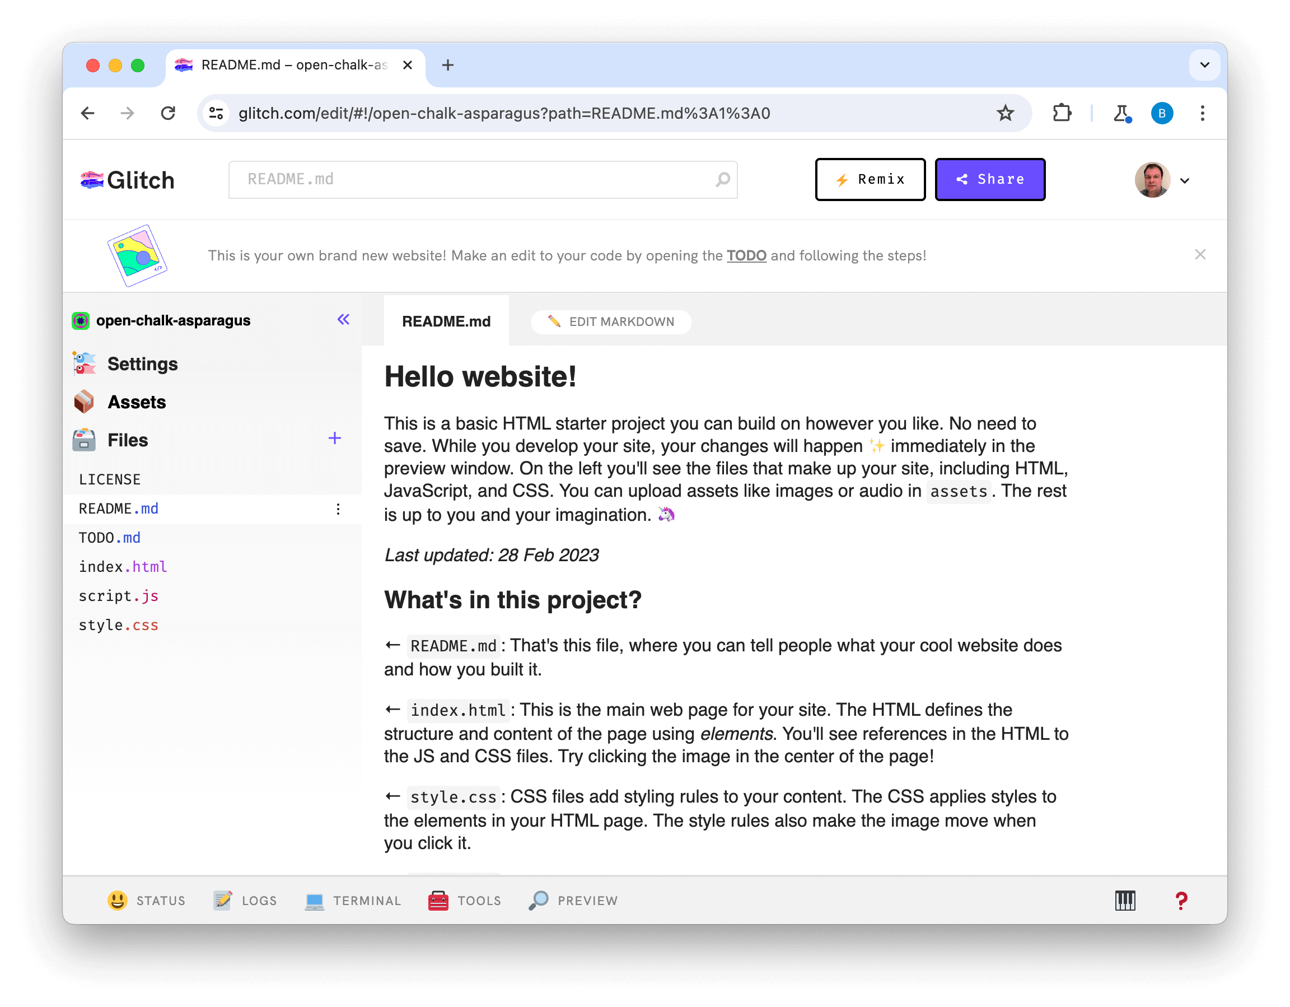Click the Share button
Image resolution: width=1290 pixels, height=1007 pixels.
[990, 179]
